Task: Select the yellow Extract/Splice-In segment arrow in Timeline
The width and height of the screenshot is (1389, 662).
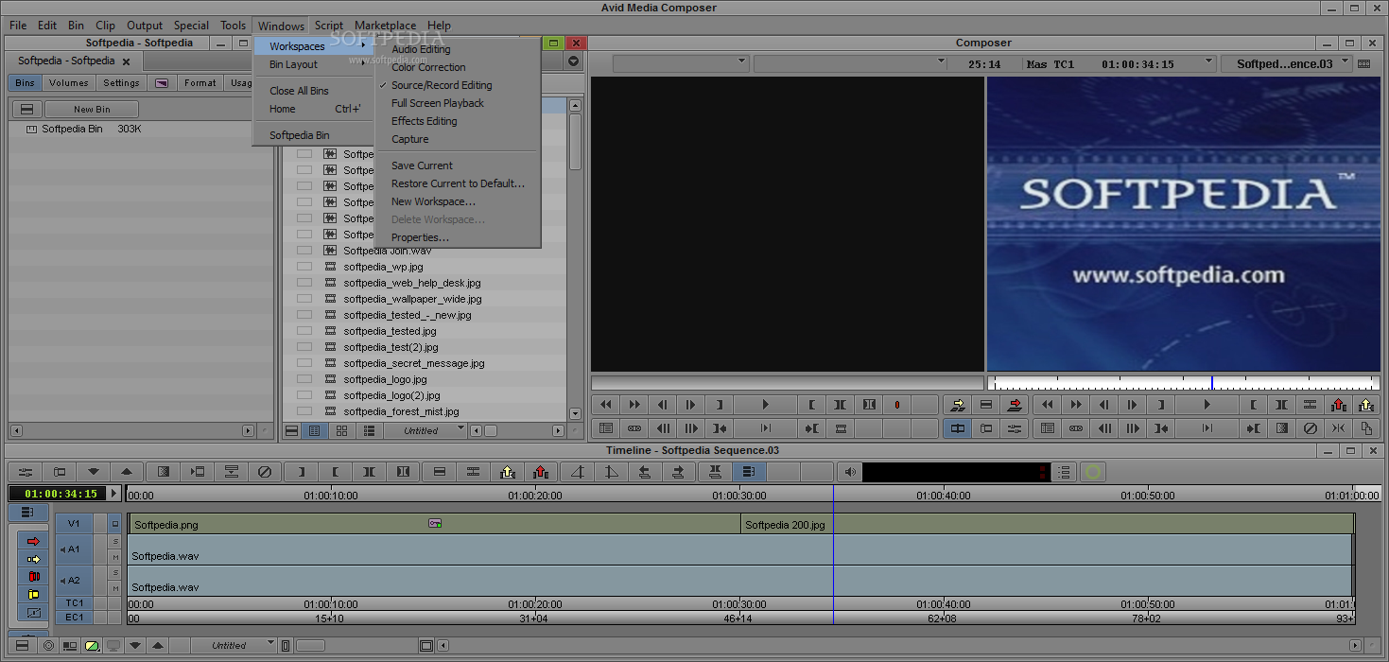Action: coord(33,559)
